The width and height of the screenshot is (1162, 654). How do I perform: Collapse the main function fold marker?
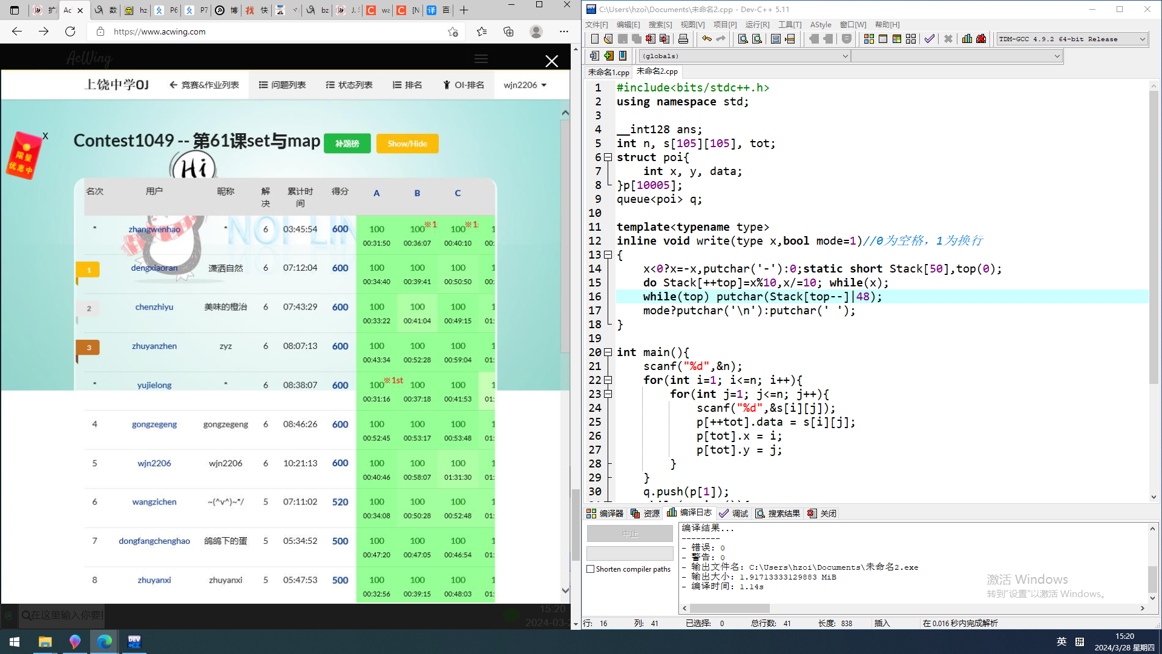point(608,352)
